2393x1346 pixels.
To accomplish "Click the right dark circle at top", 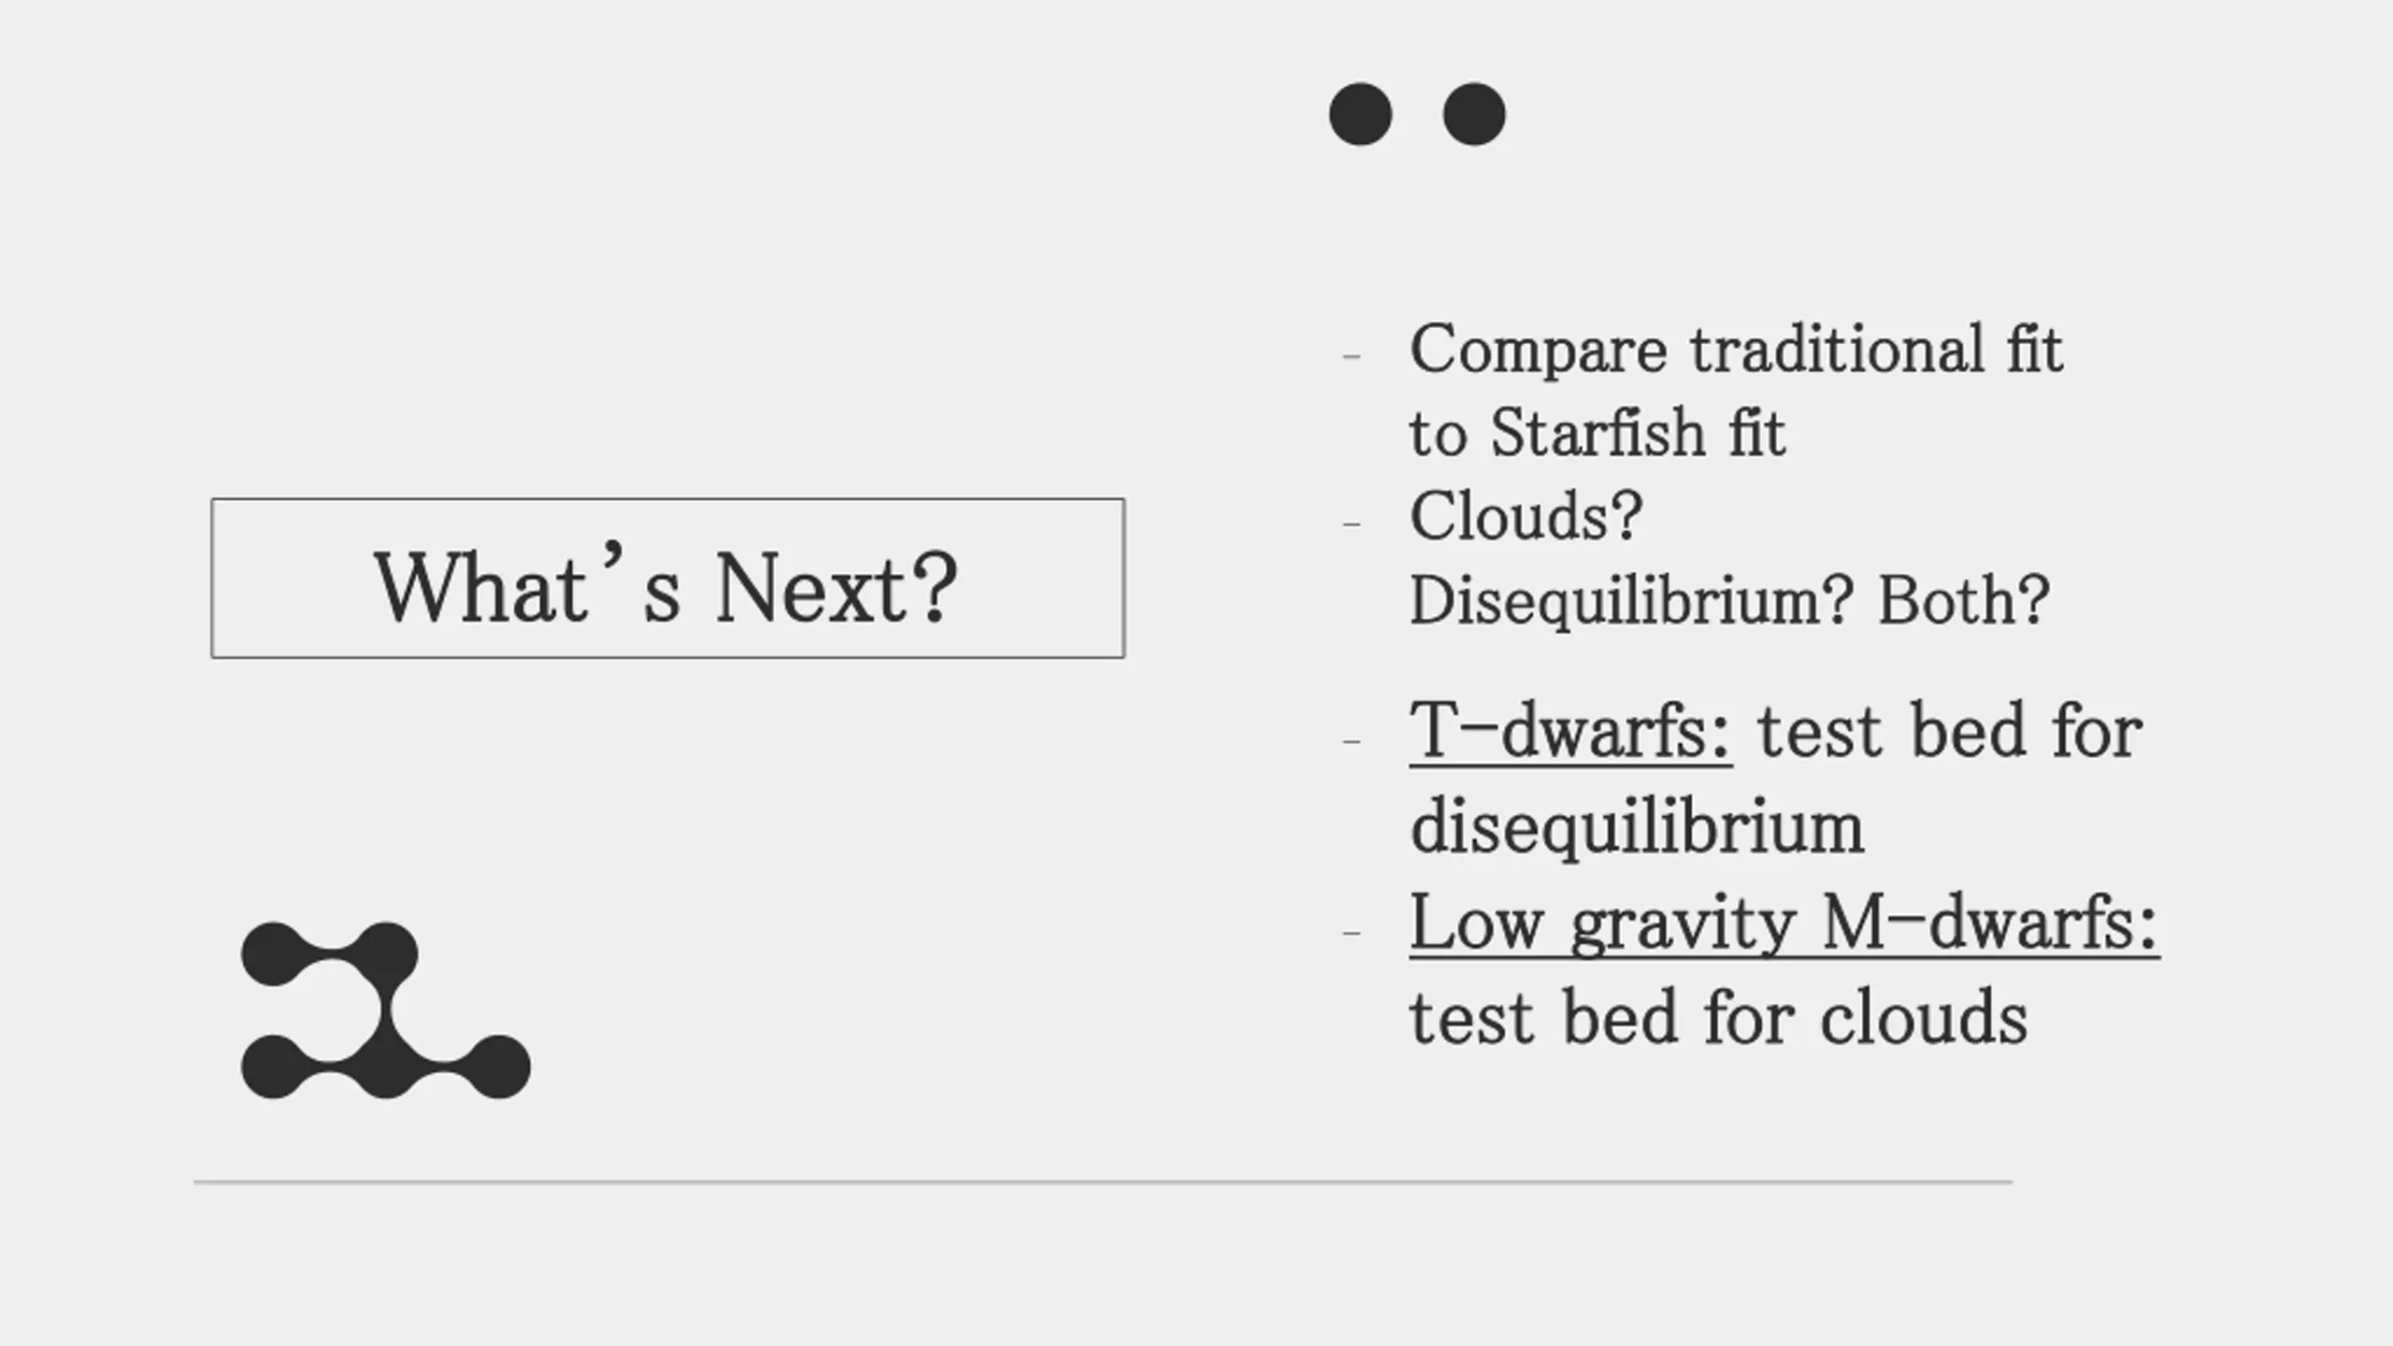I will [x=1474, y=114].
